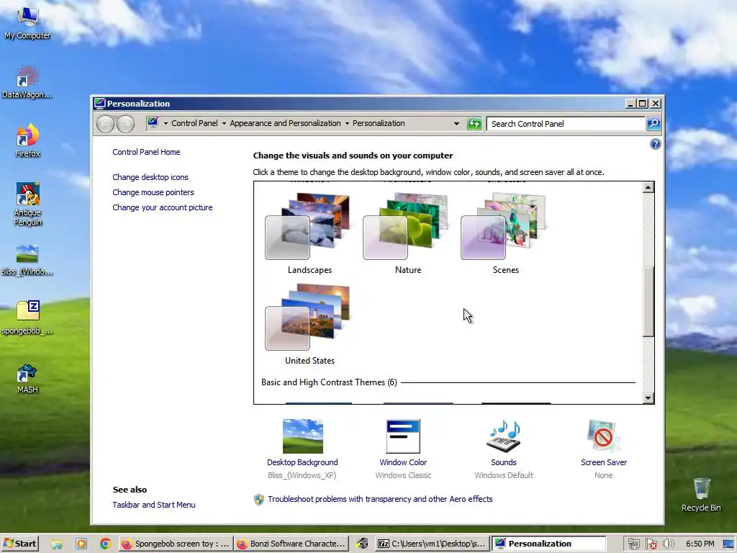Click the search magnifier icon
This screenshot has height=553, width=737.
click(654, 124)
